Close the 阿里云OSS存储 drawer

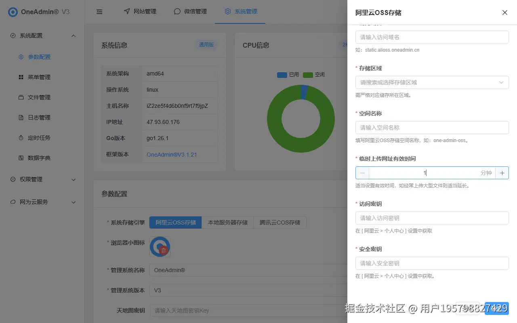click(x=504, y=13)
